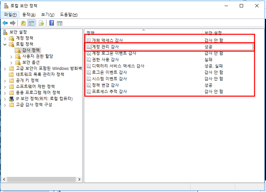Click the 사용자 권한 할당 folder icon
Image resolution: width=266 pixels, height=192 pixels.
(18, 56)
